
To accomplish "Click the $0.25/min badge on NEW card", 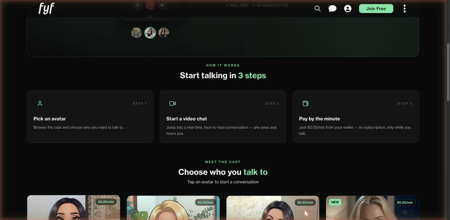I will point(405,202).
